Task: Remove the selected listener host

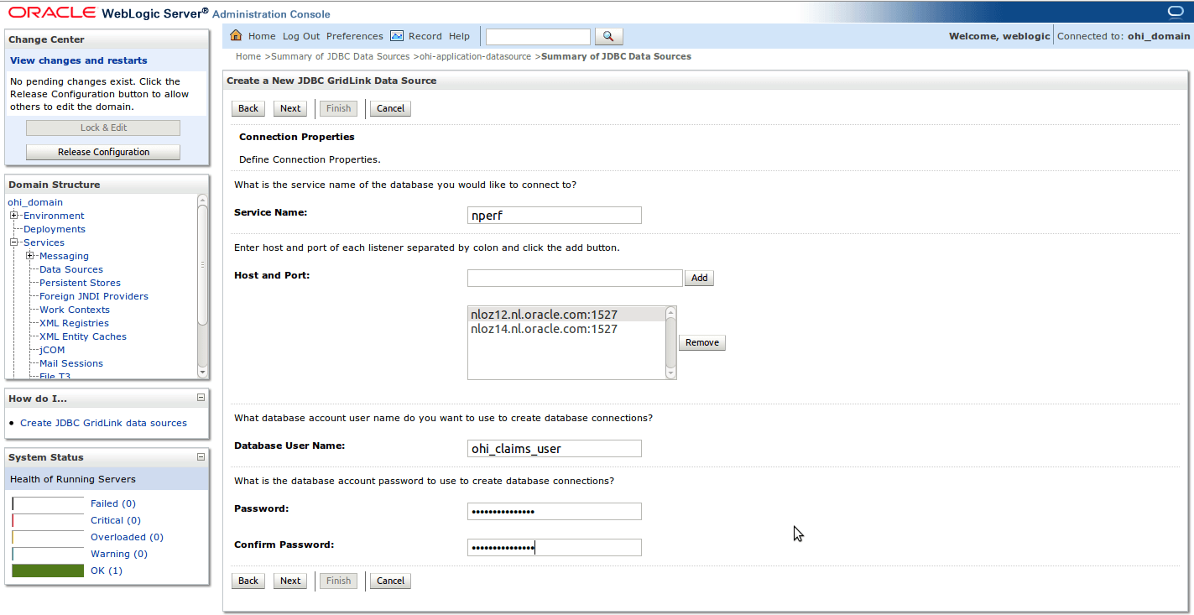Action: [x=701, y=342]
